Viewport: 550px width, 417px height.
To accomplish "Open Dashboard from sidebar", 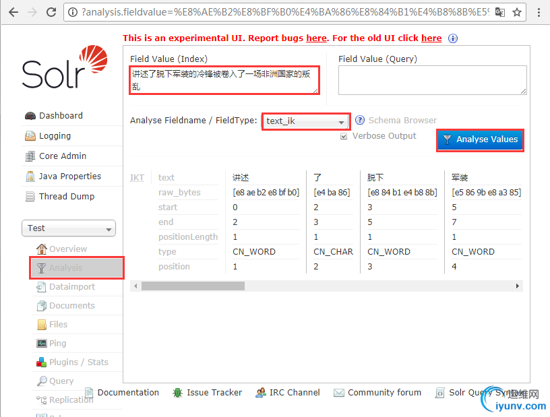I will (x=61, y=115).
